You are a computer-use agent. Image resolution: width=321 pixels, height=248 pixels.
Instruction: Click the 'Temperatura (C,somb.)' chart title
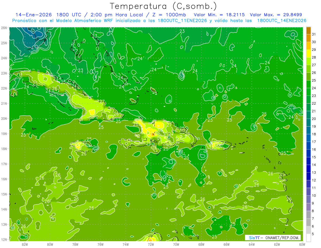click(163, 6)
